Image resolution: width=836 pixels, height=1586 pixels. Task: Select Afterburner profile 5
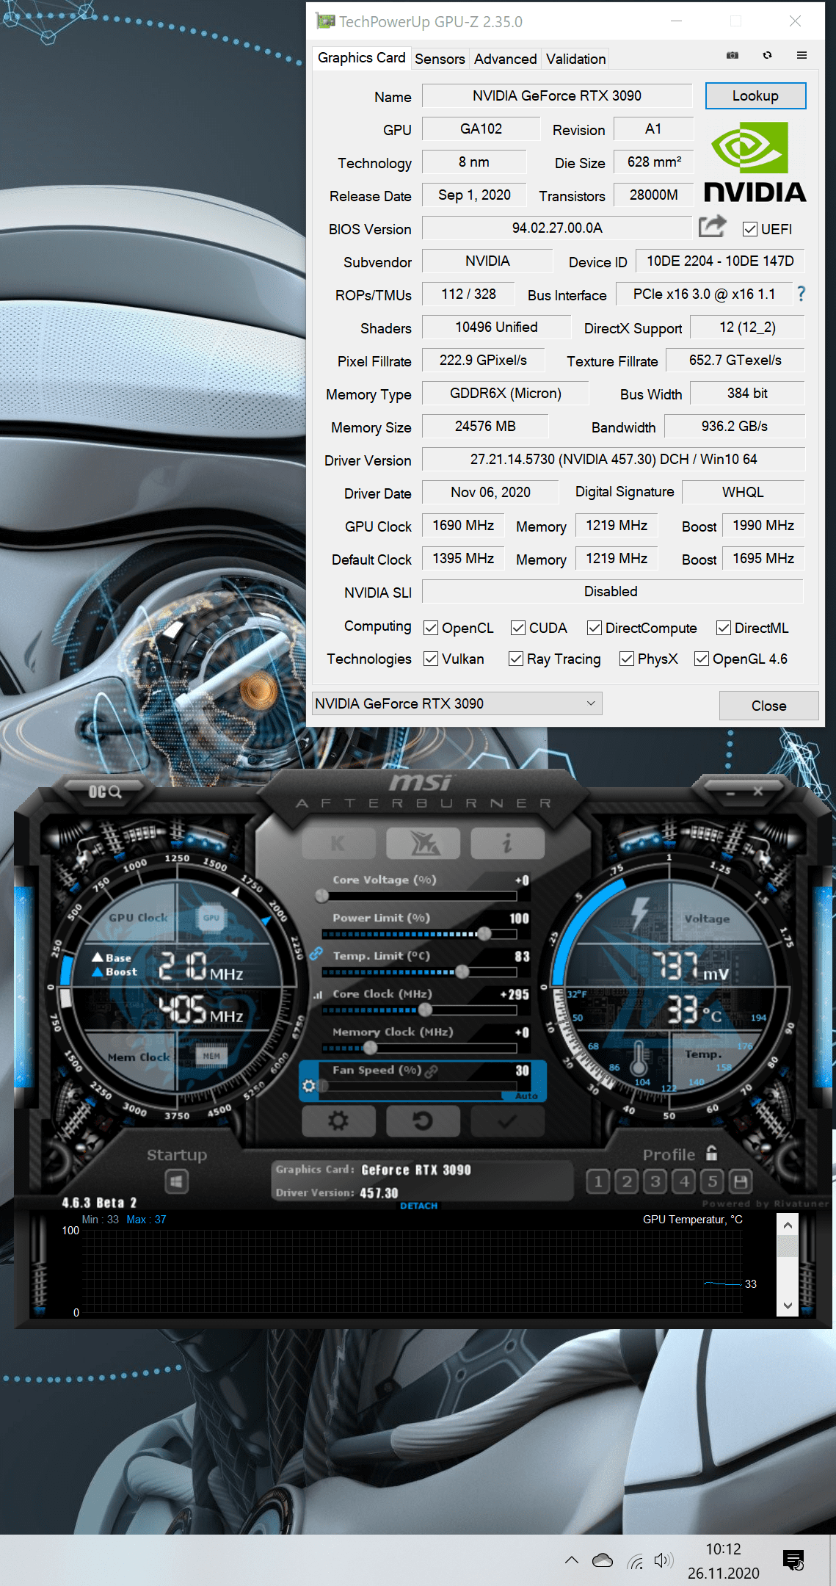click(713, 1181)
